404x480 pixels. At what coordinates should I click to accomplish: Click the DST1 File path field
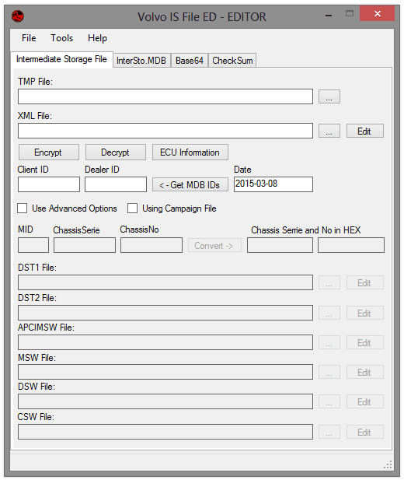pyautogui.click(x=165, y=282)
